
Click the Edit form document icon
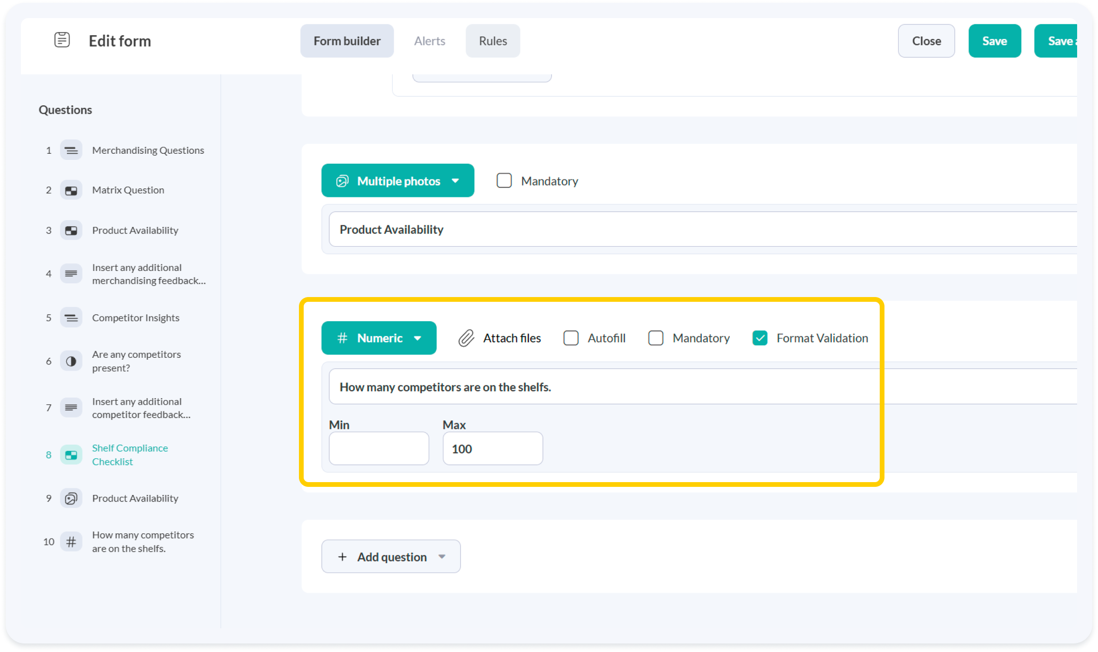(62, 40)
